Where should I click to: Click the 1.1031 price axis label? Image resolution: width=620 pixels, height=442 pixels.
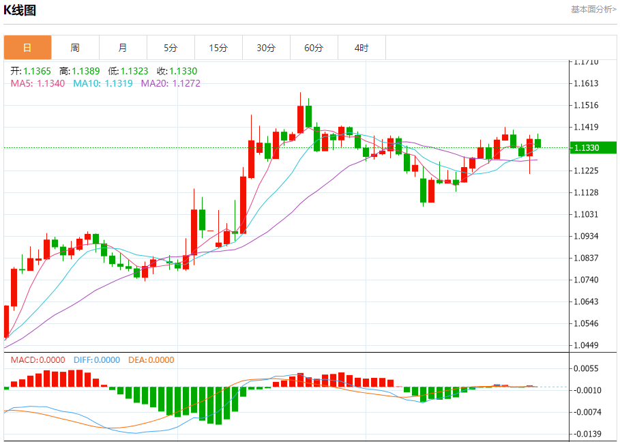[x=587, y=214]
